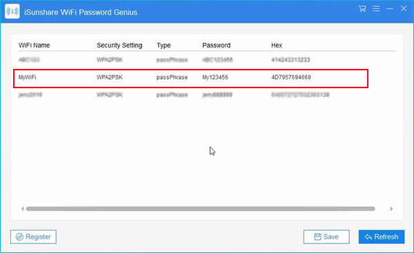The height and width of the screenshot is (253, 414).
Task: Open the shopping cart purchase icon
Action: tap(362, 9)
